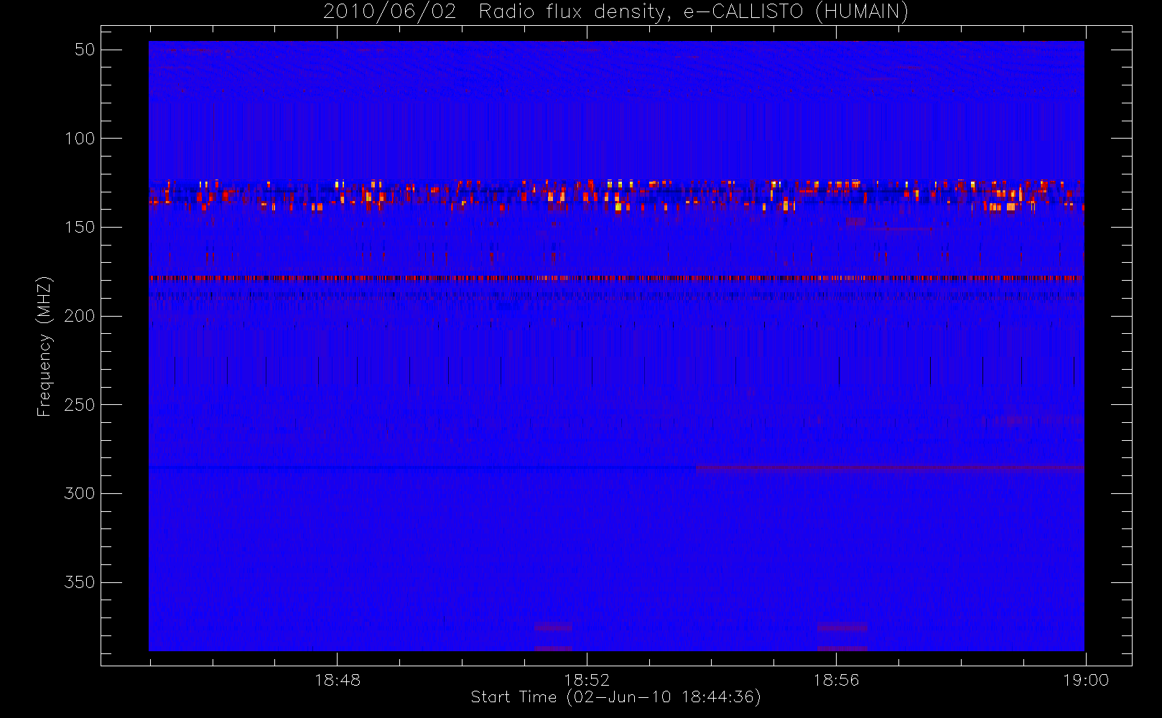Click the 18:52 time tick label
Screen dimensions: 1162x718
[587, 680]
